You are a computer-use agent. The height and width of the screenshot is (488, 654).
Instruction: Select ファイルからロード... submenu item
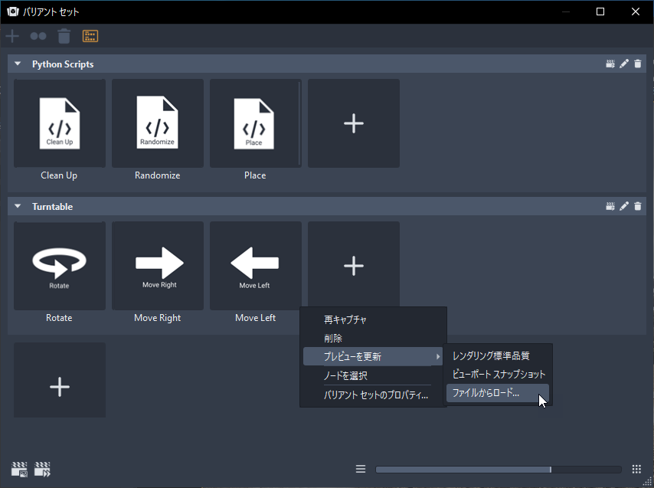coord(498,393)
